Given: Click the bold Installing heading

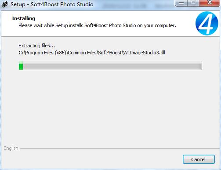Looking at the screenshot, I should click(23, 18).
